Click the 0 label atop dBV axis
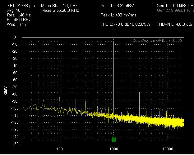Image resolution: width=194 pixels, height=155 pixels. click(15, 37)
